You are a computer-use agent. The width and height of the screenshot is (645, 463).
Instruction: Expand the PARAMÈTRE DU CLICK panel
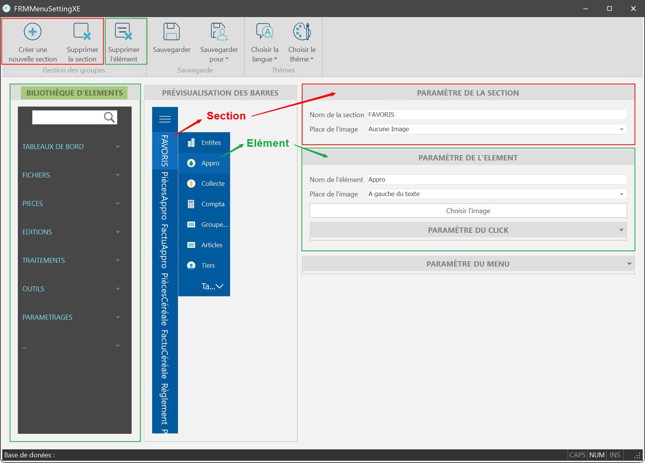point(468,230)
